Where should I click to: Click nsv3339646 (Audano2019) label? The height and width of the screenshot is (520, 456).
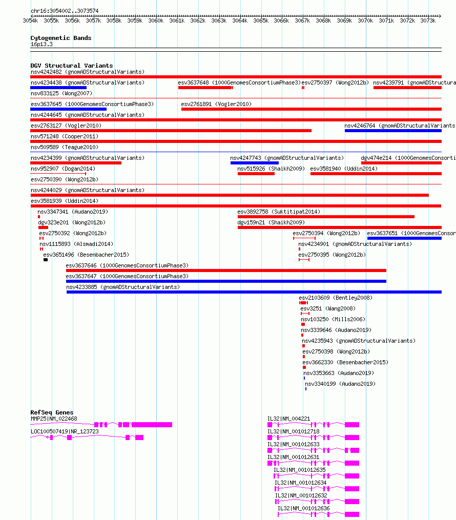click(x=336, y=330)
